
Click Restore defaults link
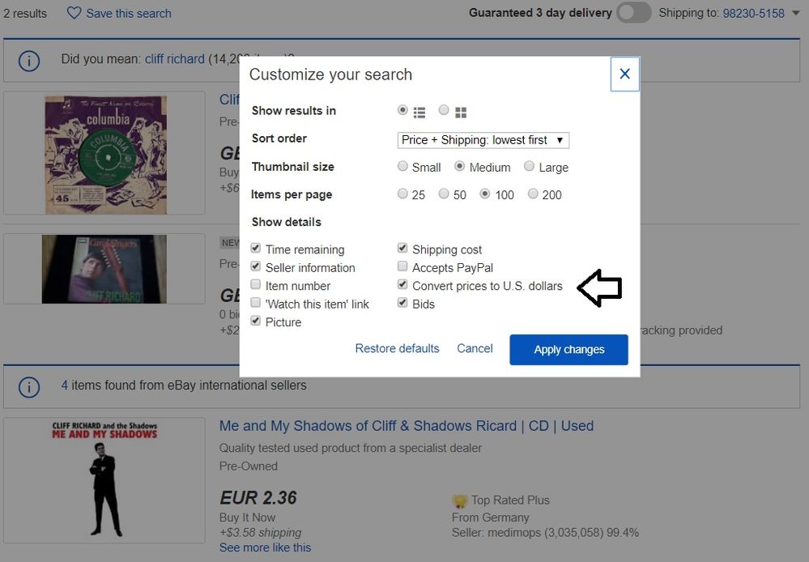point(397,348)
